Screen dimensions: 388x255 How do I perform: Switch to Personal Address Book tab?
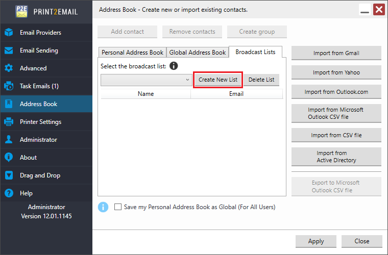tap(132, 53)
